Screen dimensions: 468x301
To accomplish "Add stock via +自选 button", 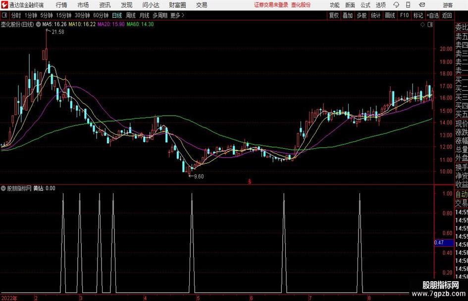I will pos(432,15).
